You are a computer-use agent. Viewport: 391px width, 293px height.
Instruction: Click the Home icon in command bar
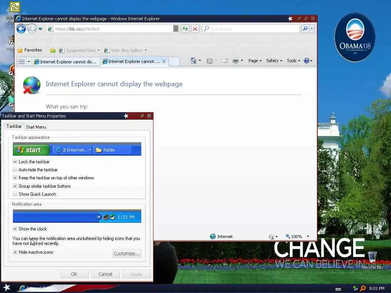tap(193, 61)
